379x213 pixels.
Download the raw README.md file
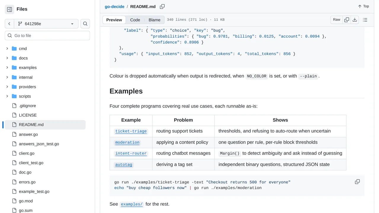[x=355, y=20]
